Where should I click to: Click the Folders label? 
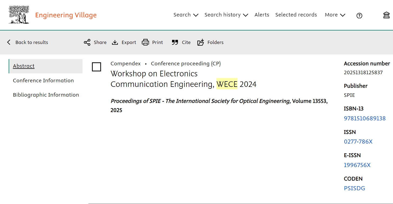coord(215,42)
